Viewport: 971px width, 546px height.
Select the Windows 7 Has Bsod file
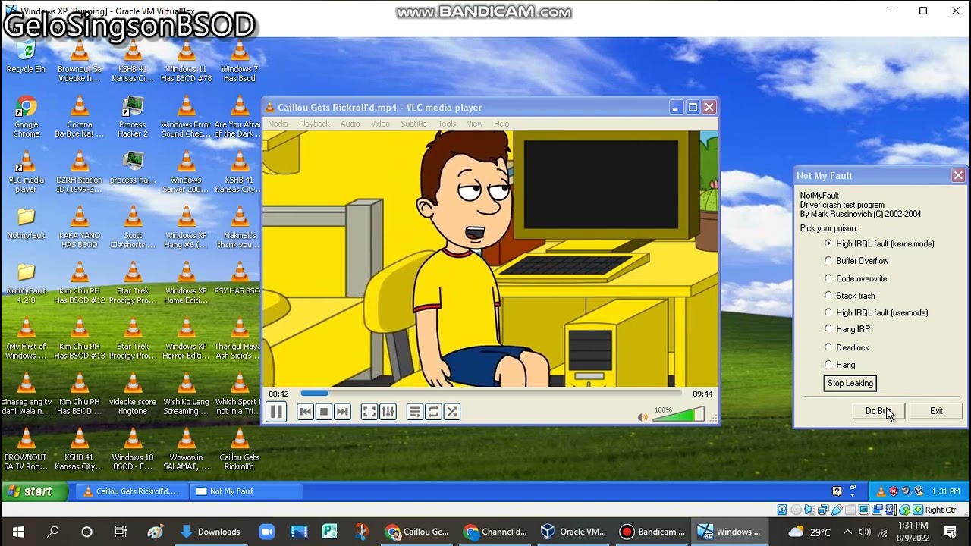point(240,62)
